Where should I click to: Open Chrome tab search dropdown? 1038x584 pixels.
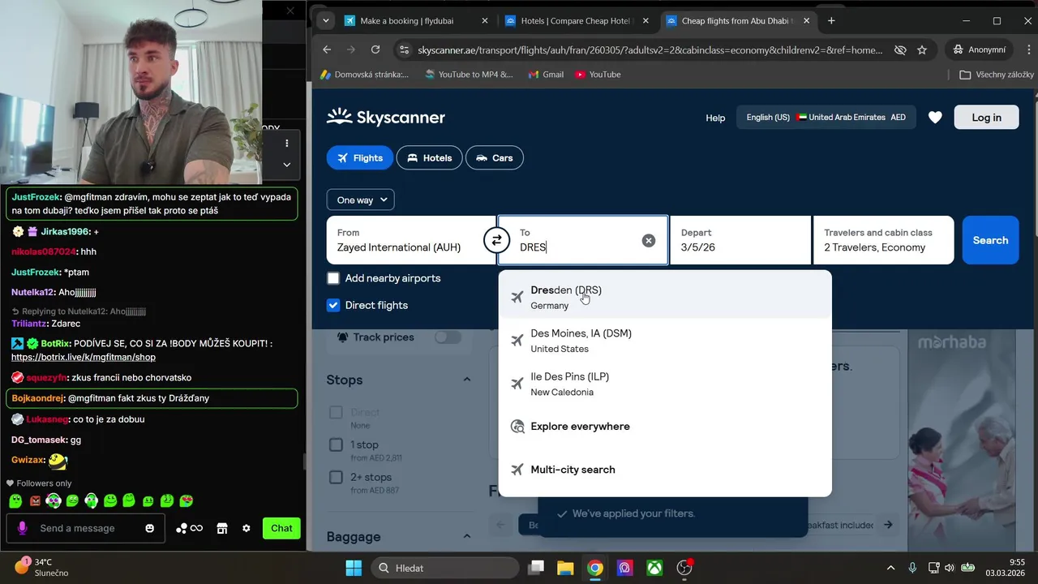[x=325, y=21]
